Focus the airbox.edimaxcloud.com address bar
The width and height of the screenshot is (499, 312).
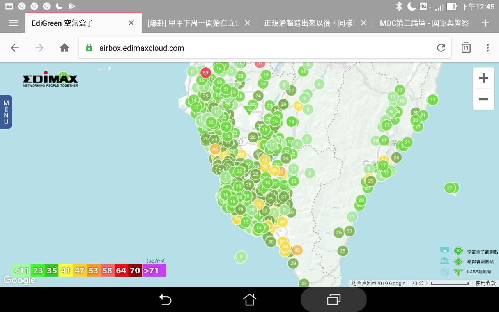[265, 48]
